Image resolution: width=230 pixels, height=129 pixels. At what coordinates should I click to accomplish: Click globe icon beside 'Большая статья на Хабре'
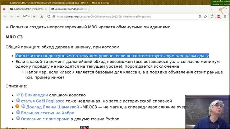pos(18,112)
